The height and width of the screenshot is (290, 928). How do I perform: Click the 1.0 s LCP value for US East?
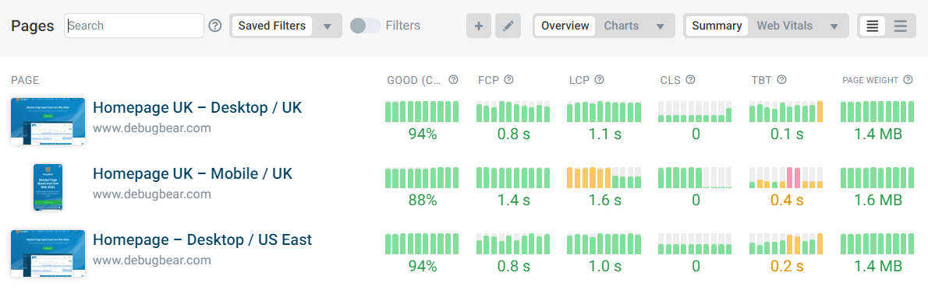tap(604, 267)
